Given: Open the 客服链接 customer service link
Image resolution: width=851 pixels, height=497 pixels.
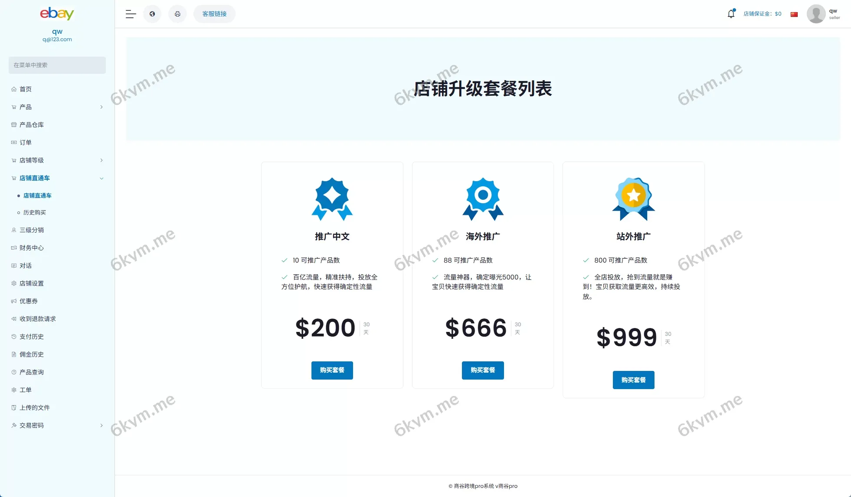Looking at the screenshot, I should [214, 13].
